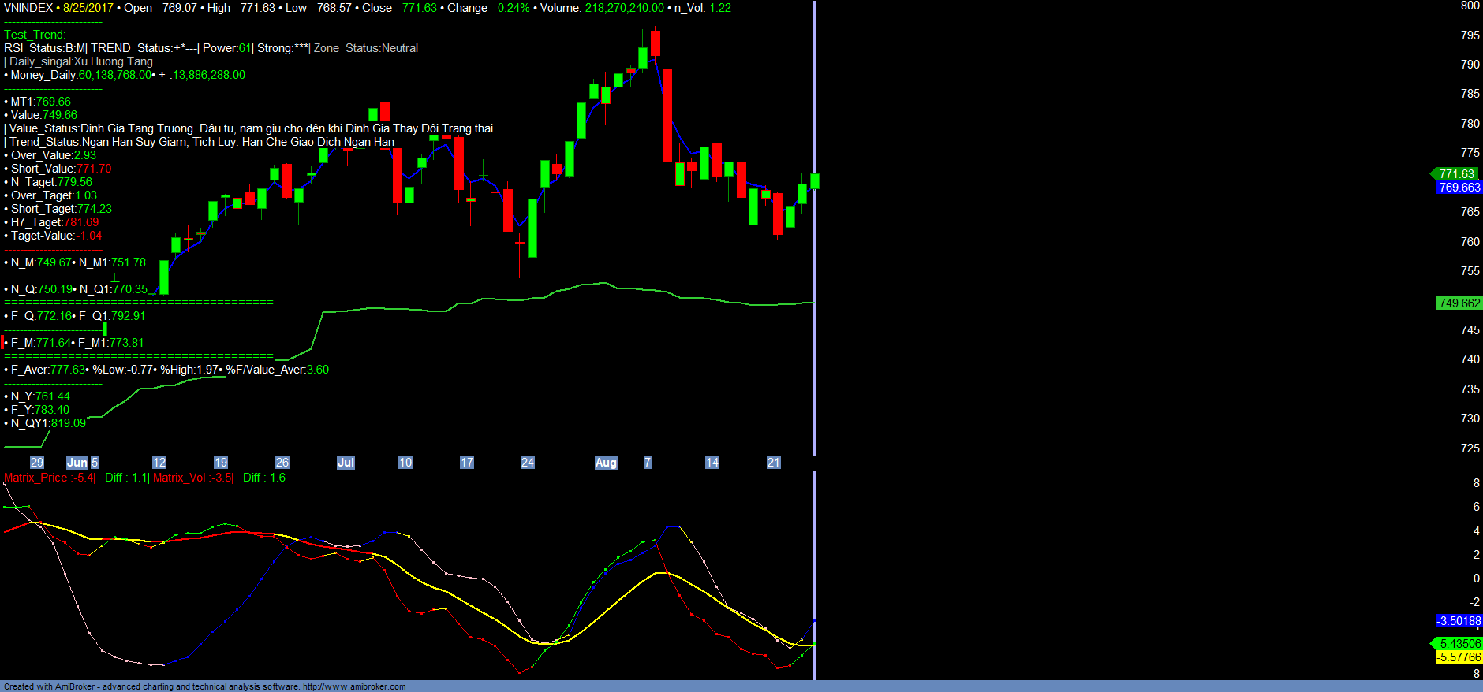Select the yellow -5.57766 indicator tag
1483x692 pixels.
(x=1459, y=657)
